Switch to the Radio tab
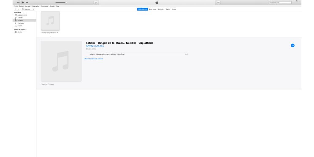Image resolution: width=314 pixels, height=157 pixels. [x=168, y=9]
